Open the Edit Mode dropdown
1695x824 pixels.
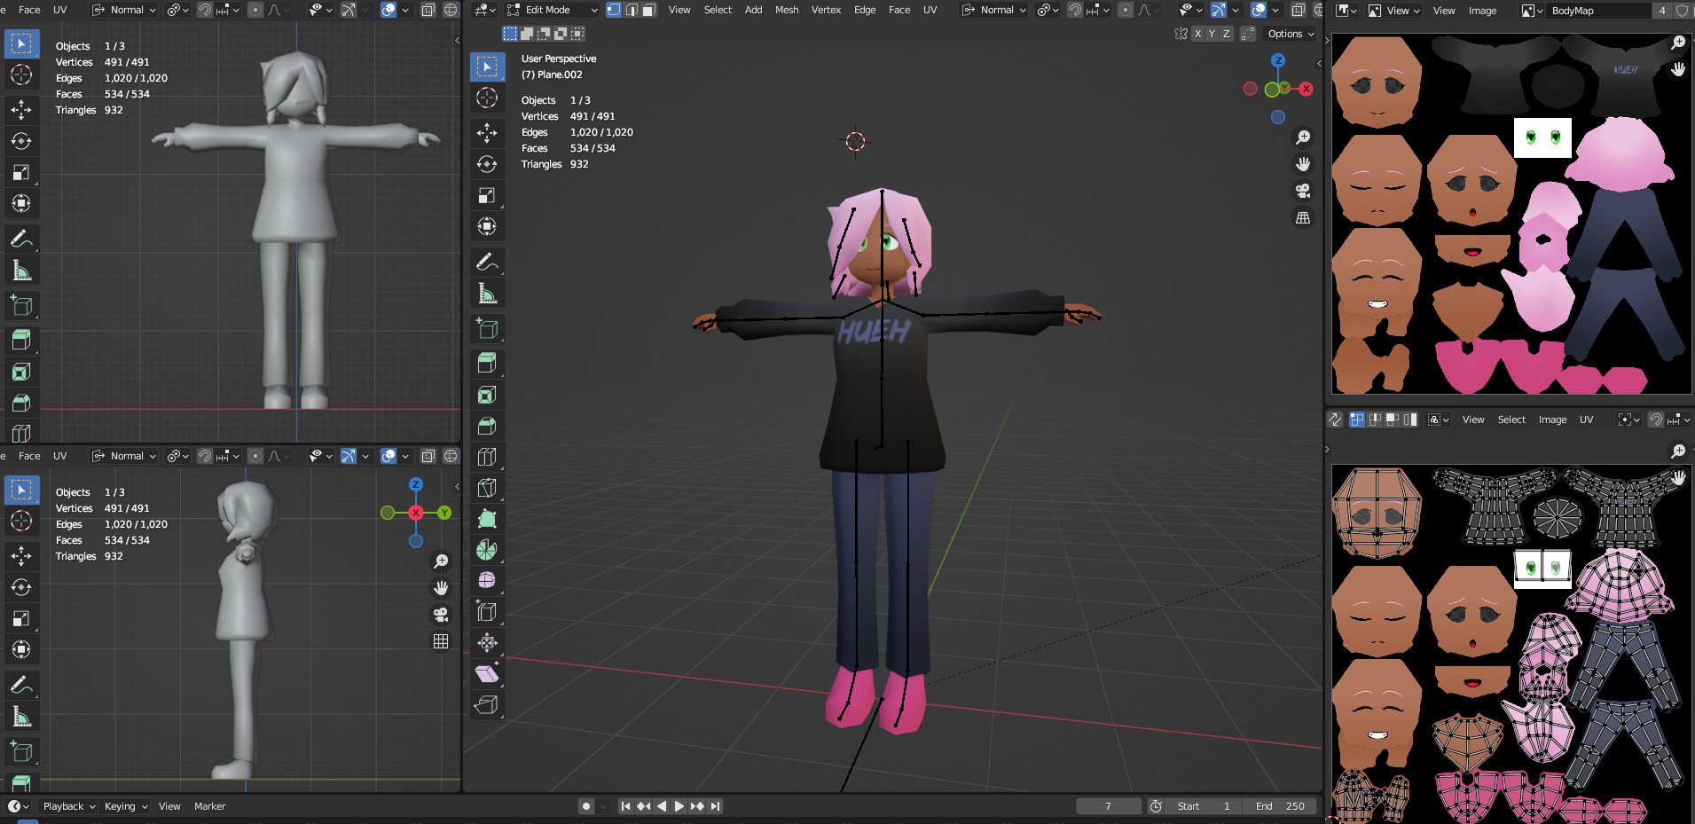tap(552, 10)
